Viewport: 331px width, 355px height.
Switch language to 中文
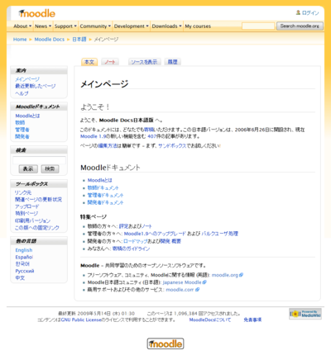[x=20, y=278]
